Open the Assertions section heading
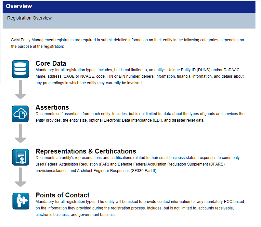The image size is (261, 227). (52, 107)
